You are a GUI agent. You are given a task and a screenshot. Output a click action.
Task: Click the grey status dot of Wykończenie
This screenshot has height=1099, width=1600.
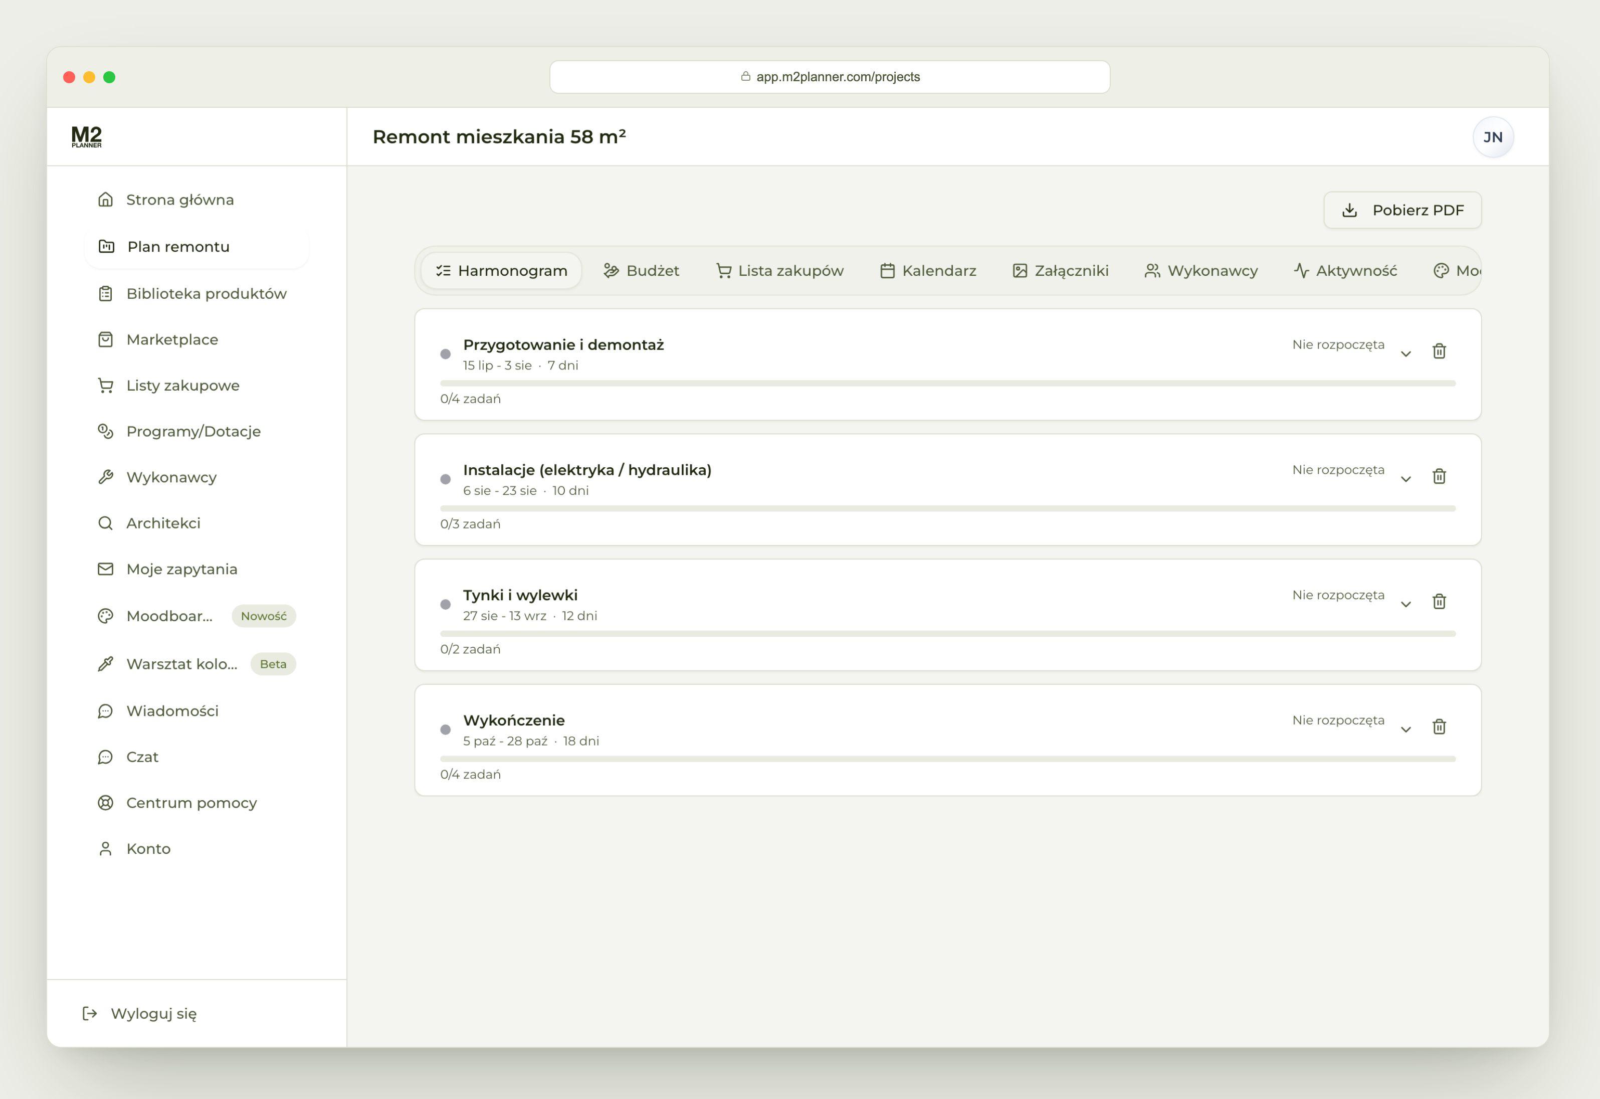click(446, 729)
